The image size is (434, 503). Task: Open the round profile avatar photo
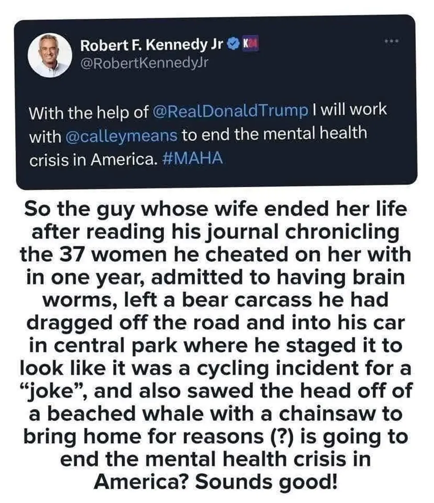(50, 55)
